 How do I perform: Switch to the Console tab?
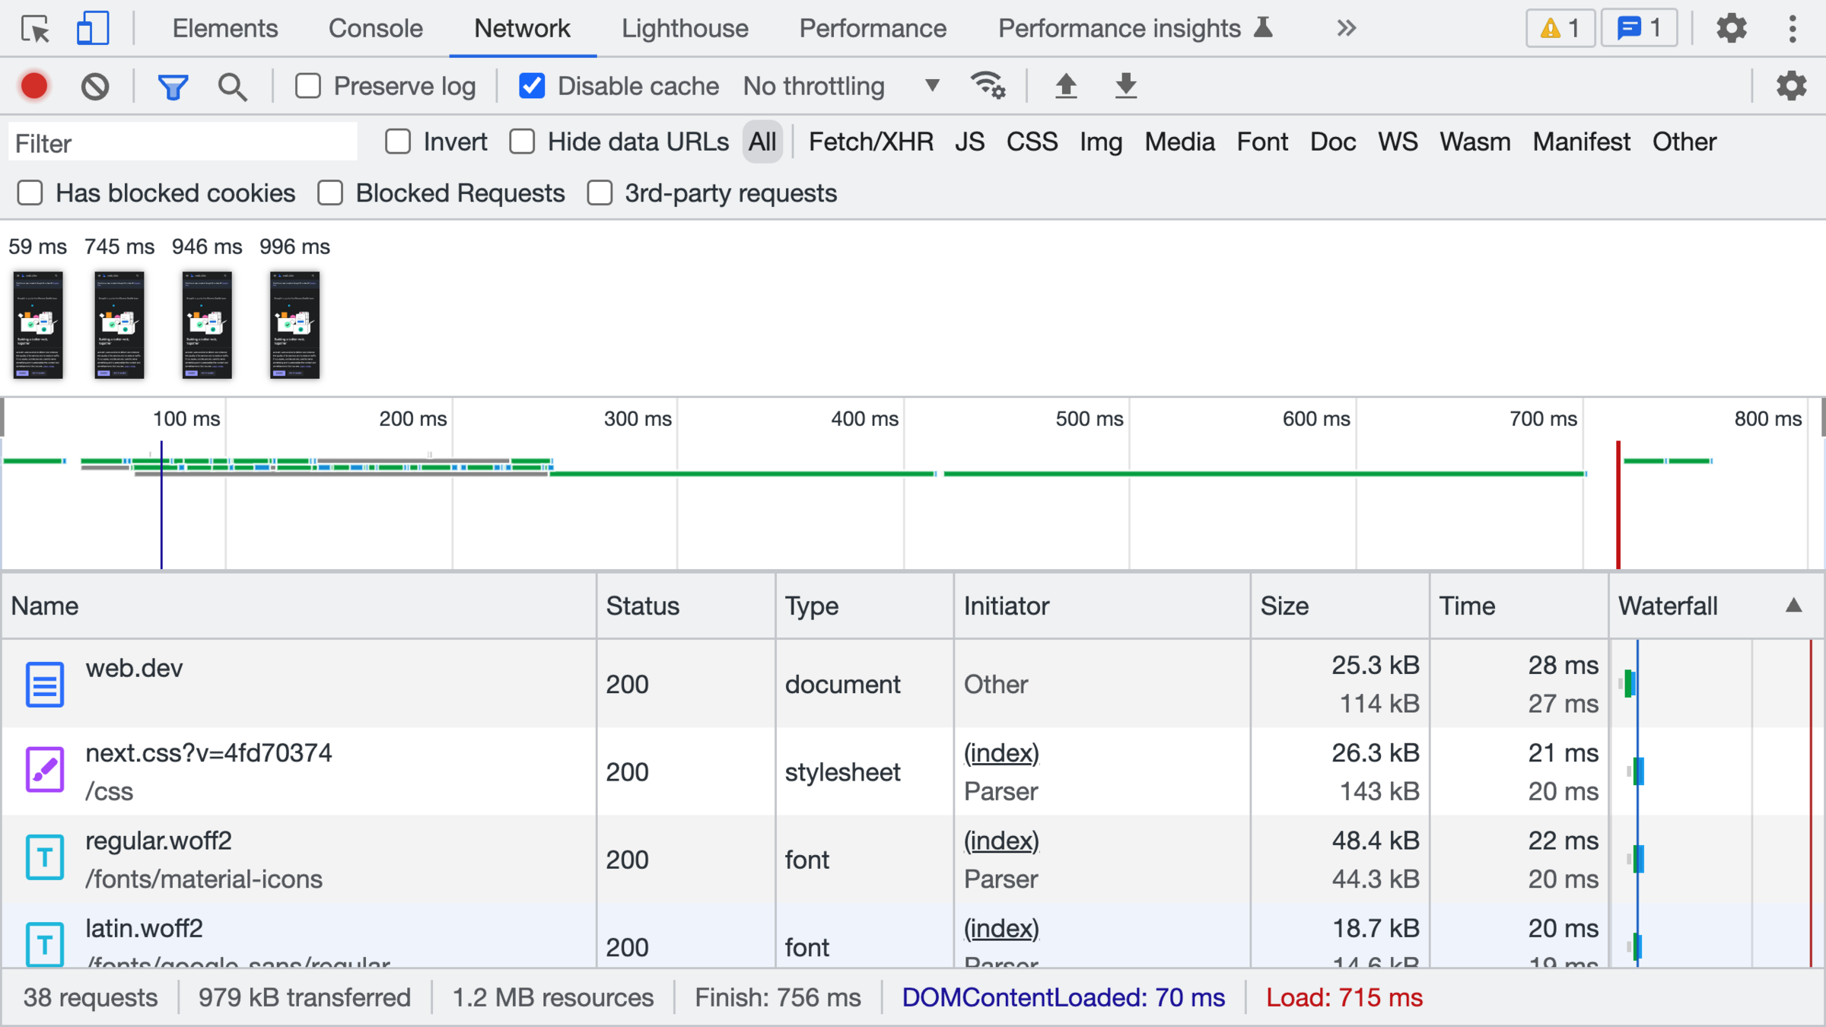click(375, 29)
